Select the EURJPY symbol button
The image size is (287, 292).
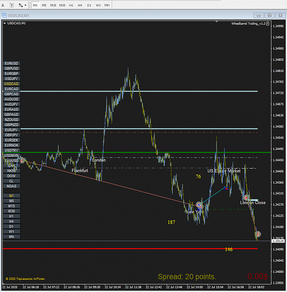(x=12, y=130)
